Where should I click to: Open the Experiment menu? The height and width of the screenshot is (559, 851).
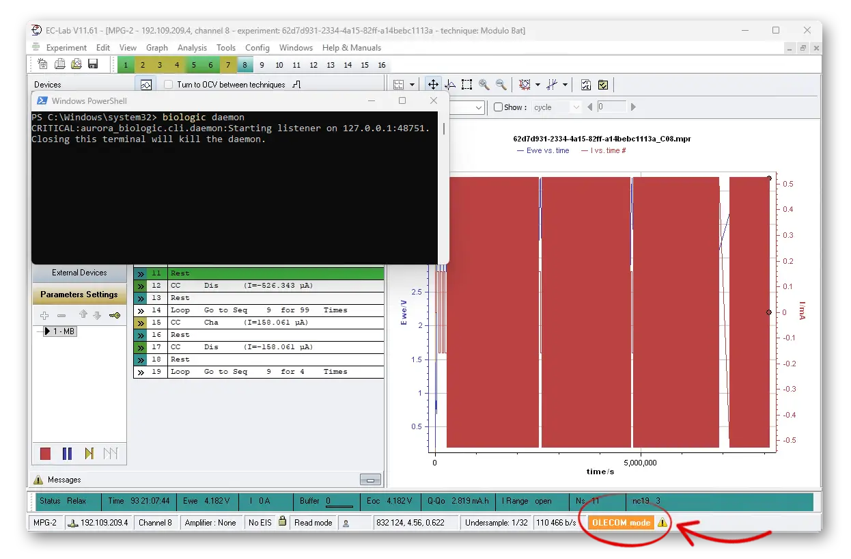point(66,48)
